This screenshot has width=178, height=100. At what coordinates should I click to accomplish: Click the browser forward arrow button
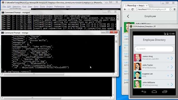point(128,9)
